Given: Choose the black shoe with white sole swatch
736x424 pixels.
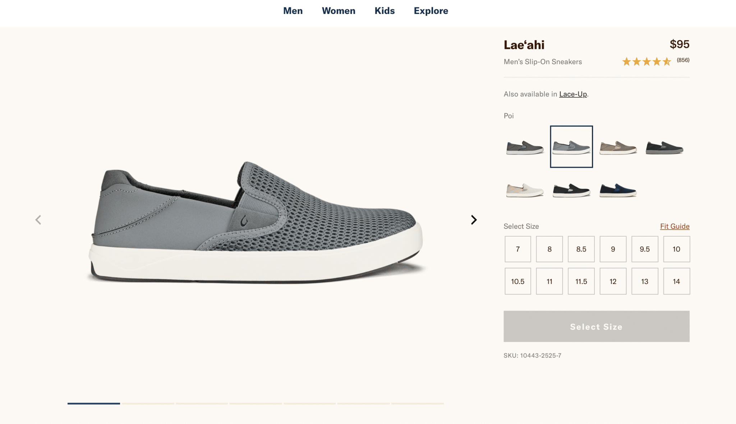Looking at the screenshot, I should tap(571, 190).
